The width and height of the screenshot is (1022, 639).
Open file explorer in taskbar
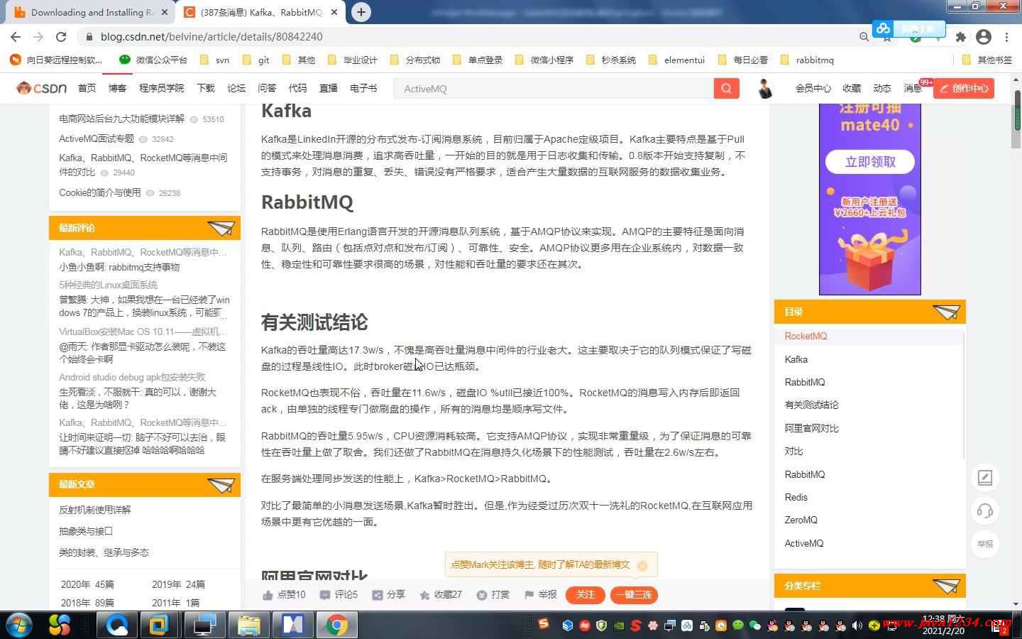[248, 625]
